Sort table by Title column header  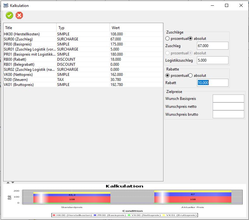(x=30, y=28)
